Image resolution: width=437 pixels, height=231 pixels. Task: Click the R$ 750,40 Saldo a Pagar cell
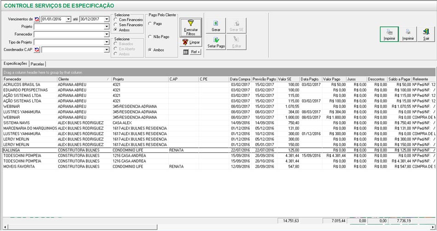pos(399,123)
